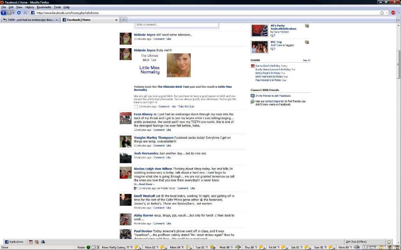
Task: Reload the page with the refresh icon
Action: coord(19,13)
